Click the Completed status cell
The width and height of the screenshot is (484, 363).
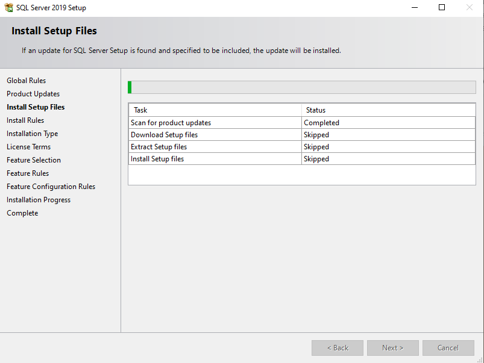pos(388,123)
